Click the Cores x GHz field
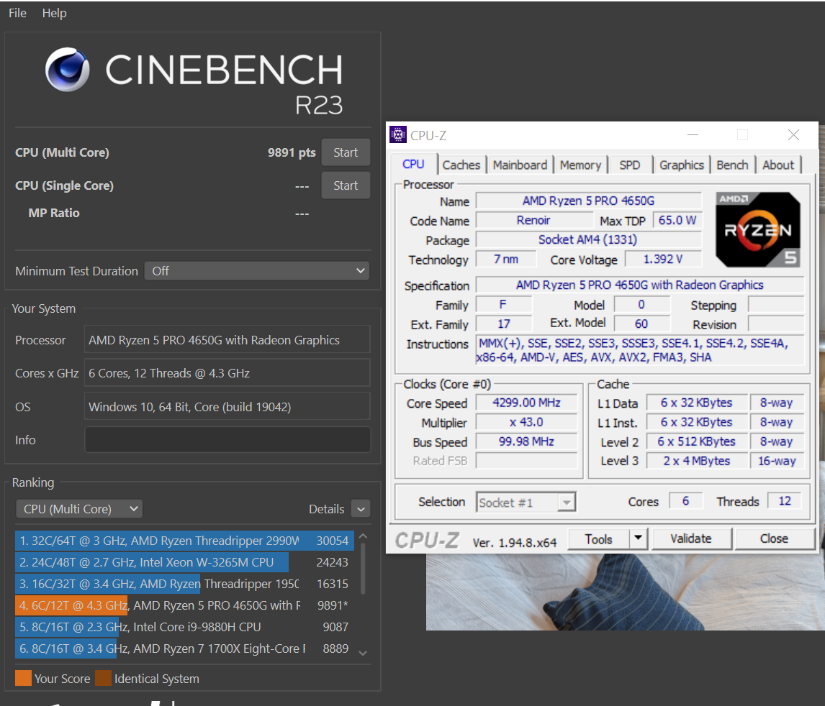Image resolution: width=825 pixels, height=706 pixels. coord(227,373)
